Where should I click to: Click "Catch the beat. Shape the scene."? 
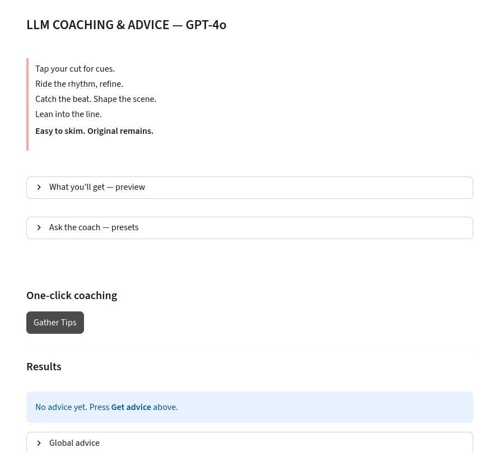[x=96, y=99]
